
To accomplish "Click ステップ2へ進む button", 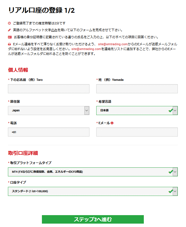I will point(93,219).
